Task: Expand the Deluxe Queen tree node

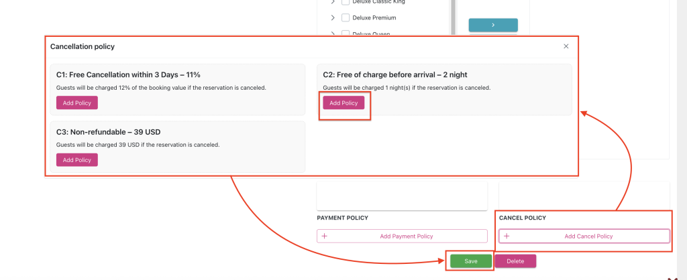Action: 333,33
